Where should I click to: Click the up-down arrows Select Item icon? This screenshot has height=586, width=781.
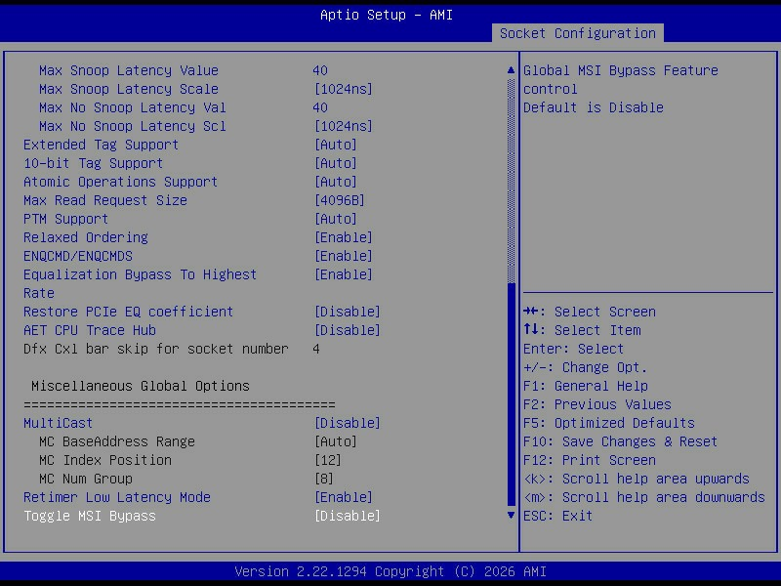click(x=531, y=330)
